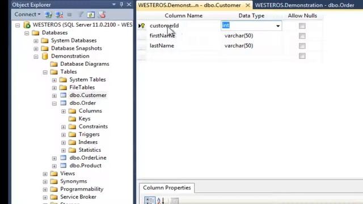Expand the Views node

click(x=45, y=174)
